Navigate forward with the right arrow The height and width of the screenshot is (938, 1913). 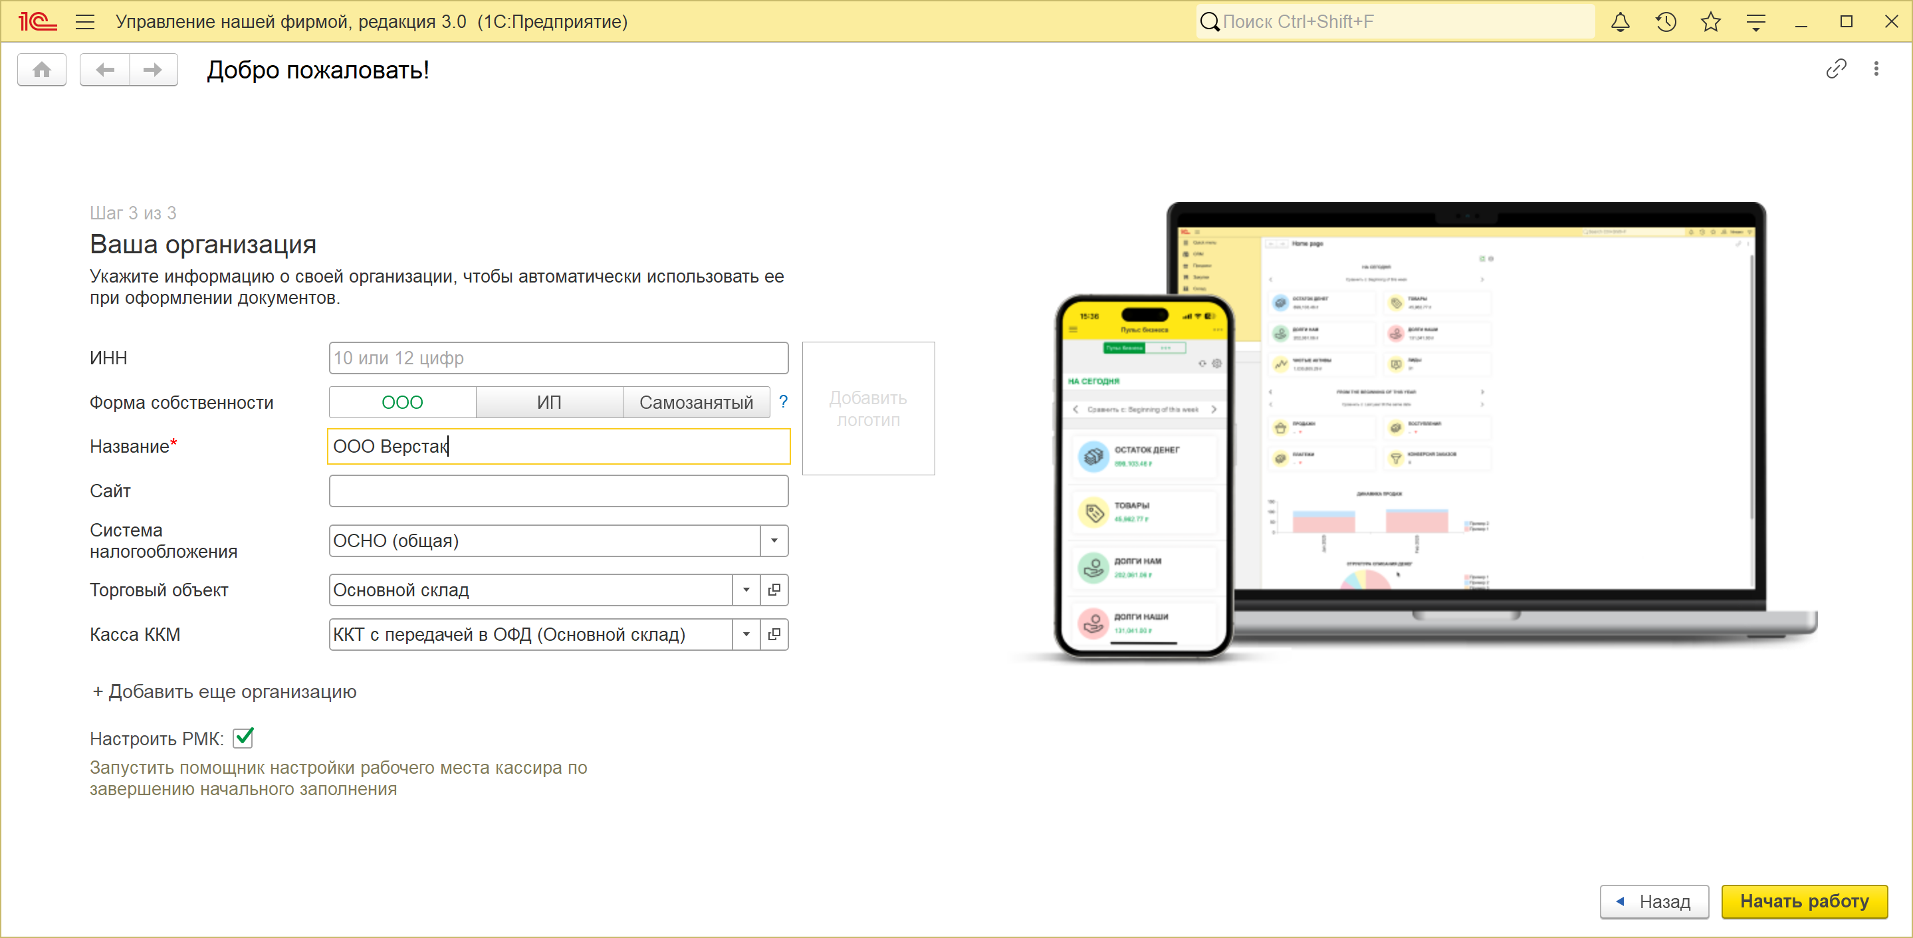tap(153, 70)
